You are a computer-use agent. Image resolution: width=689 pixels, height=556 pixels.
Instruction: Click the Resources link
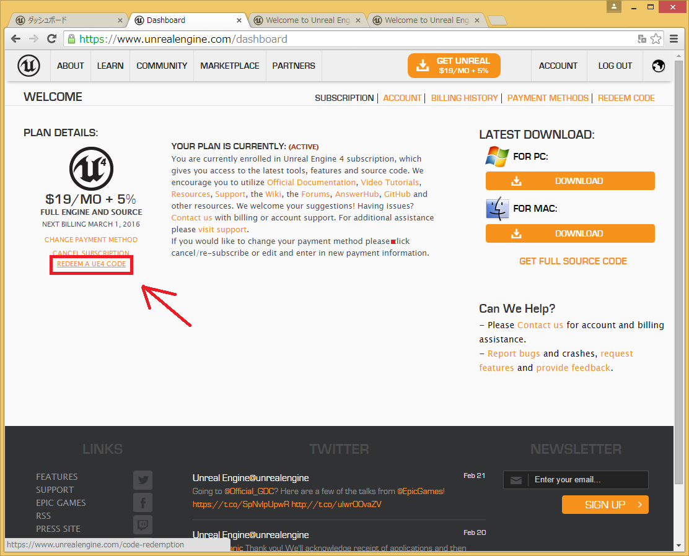click(x=191, y=194)
